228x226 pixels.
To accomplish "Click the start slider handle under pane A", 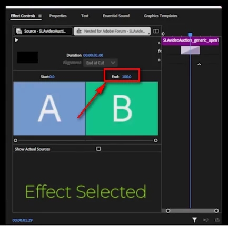I will [x=15, y=140].
